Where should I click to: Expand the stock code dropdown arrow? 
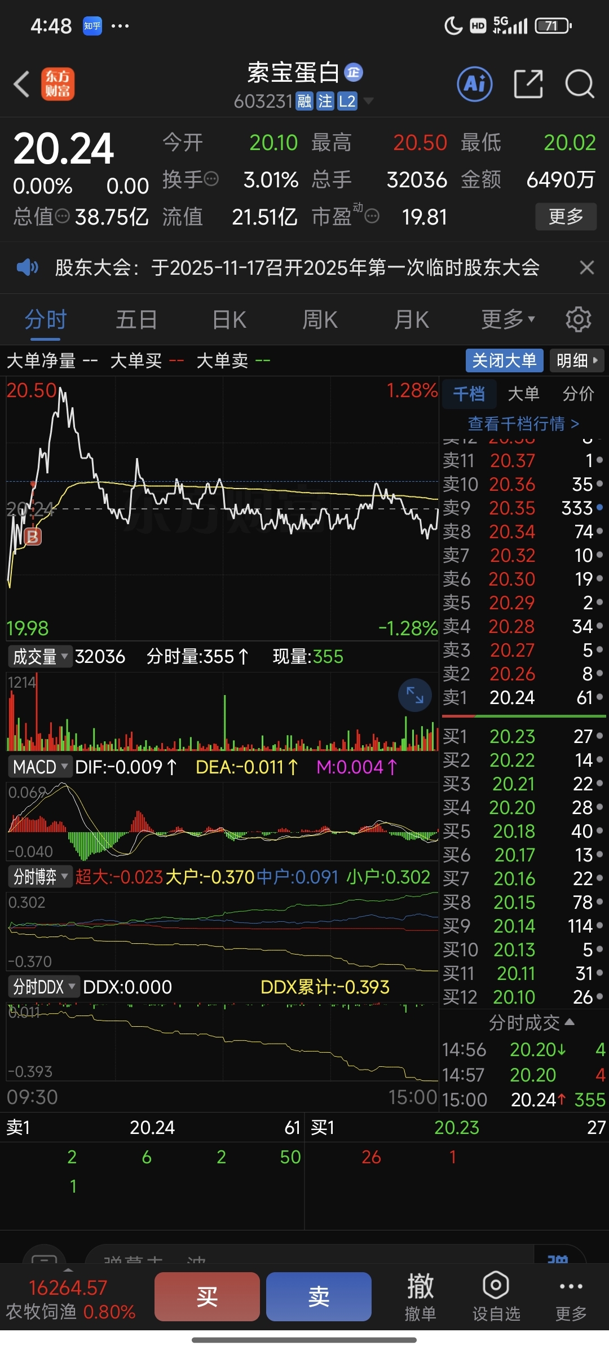(x=368, y=102)
